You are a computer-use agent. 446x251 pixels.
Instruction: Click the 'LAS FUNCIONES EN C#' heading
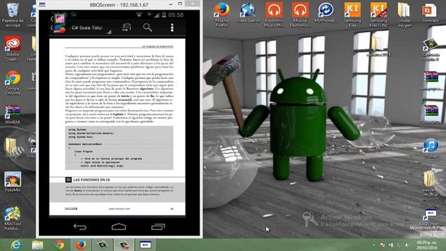(91, 180)
